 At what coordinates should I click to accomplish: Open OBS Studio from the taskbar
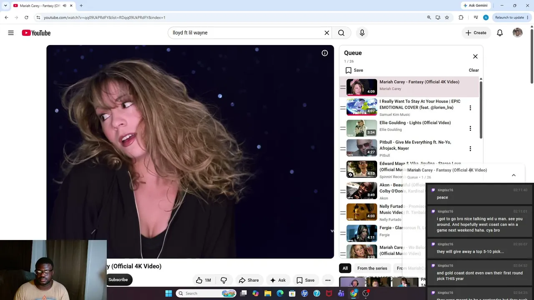point(366,293)
